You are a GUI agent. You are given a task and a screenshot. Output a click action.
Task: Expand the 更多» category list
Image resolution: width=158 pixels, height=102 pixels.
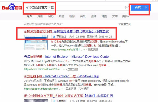pos(126,16)
